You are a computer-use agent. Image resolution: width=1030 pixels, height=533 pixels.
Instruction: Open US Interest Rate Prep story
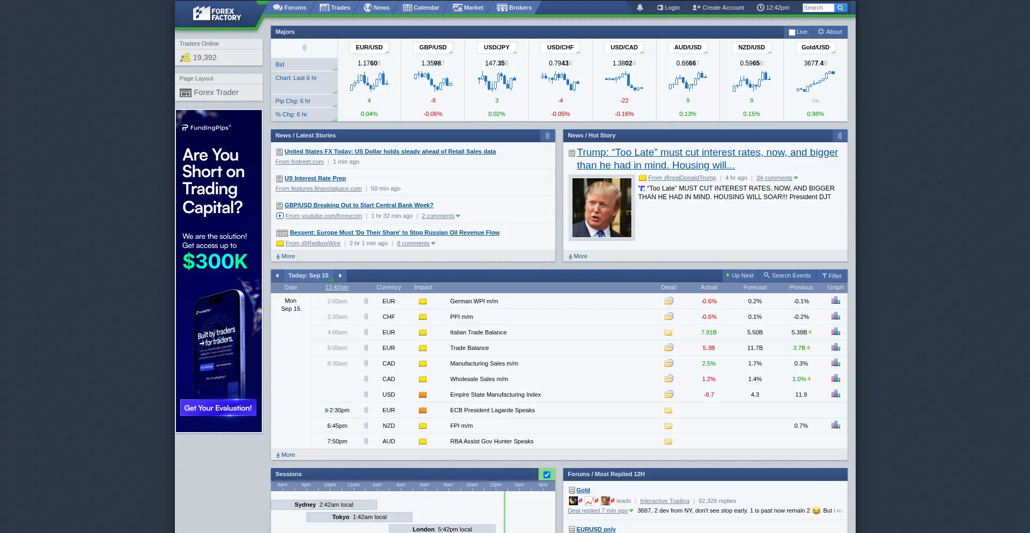tap(315, 178)
